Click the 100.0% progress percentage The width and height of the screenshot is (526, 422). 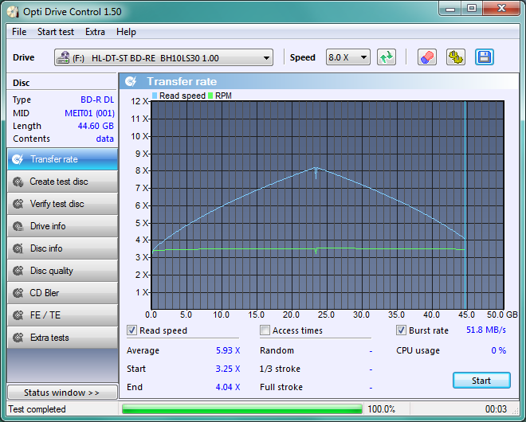(x=382, y=409)
